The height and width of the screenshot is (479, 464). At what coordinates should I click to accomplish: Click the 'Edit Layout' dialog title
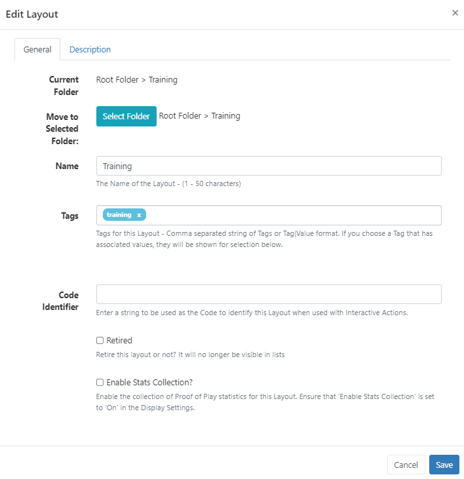tap(33, 14)
